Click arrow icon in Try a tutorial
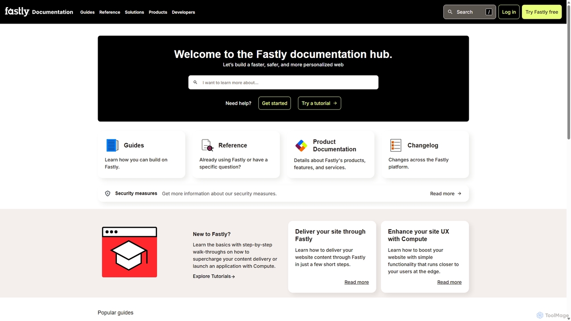The height and width of the screenshot is (321, 571). tap(335, 103)
